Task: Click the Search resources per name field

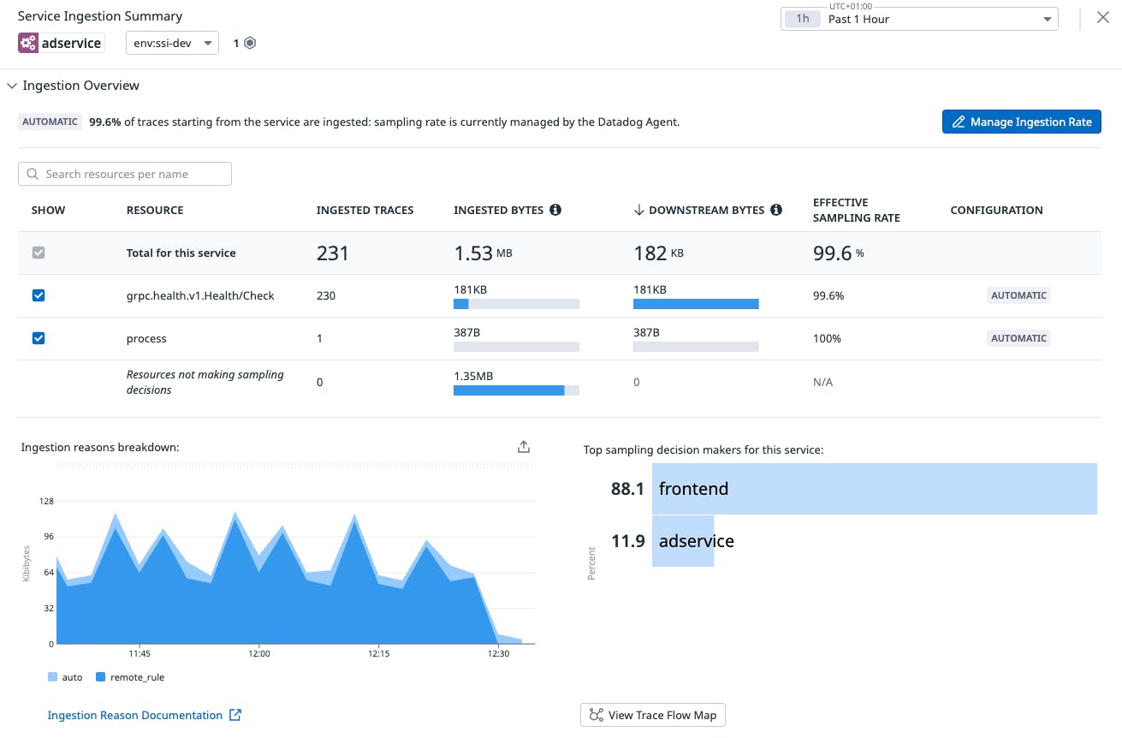Action: [x=124, y=174]
